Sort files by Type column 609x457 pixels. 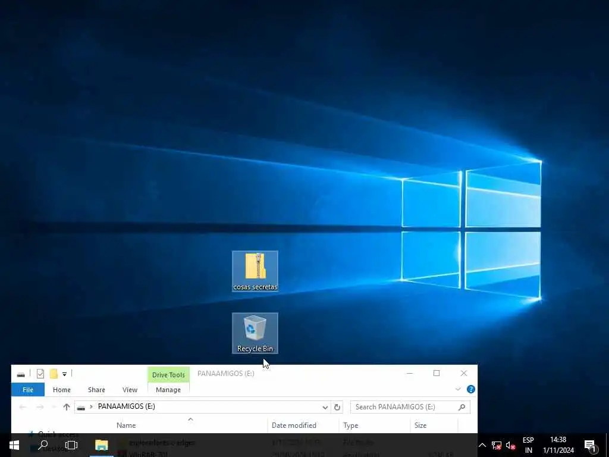(351, 425)
